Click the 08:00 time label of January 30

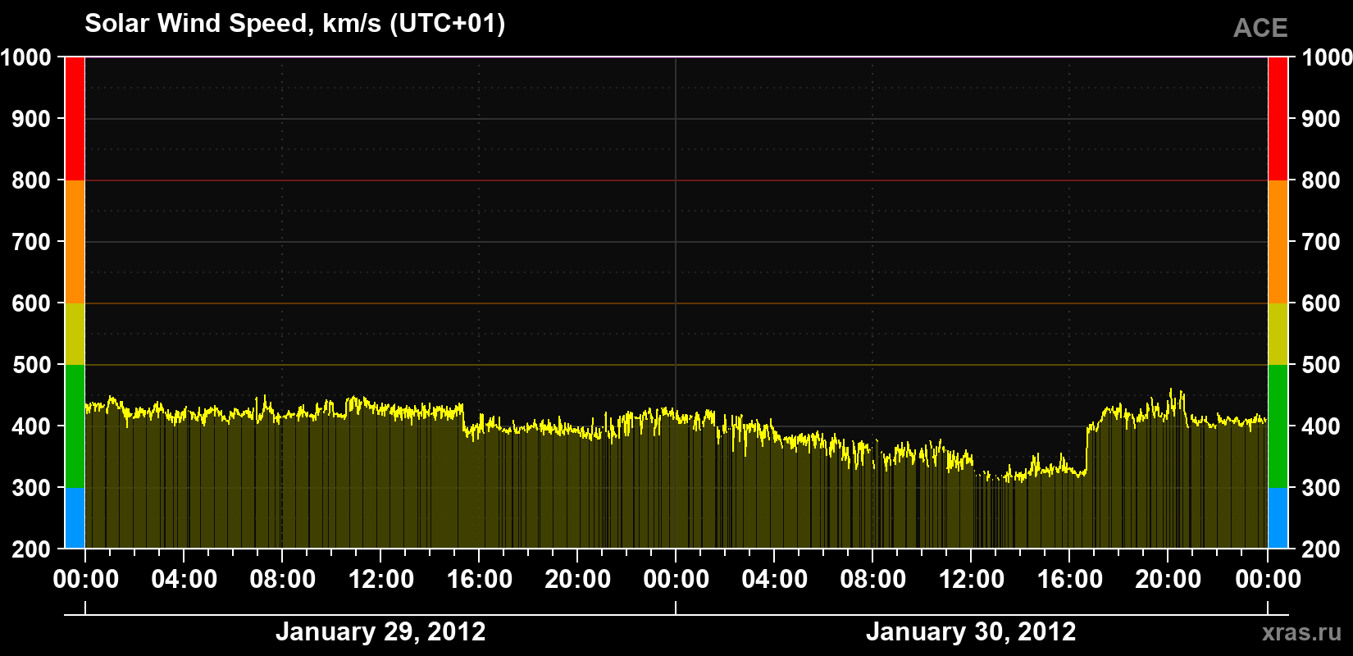(x=873, y=580)
